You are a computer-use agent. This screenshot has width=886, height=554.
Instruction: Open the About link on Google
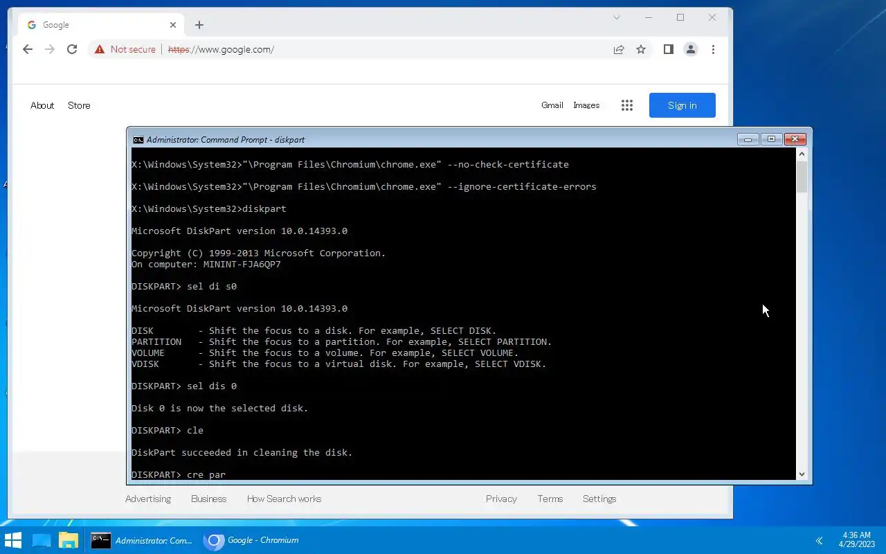42,105
